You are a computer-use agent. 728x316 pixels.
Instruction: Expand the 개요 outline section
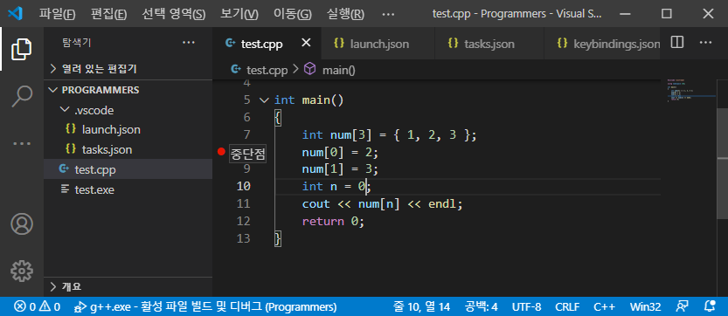point(128,286)
